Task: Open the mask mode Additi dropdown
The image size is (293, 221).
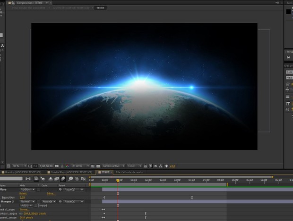Action: point(26,205)
